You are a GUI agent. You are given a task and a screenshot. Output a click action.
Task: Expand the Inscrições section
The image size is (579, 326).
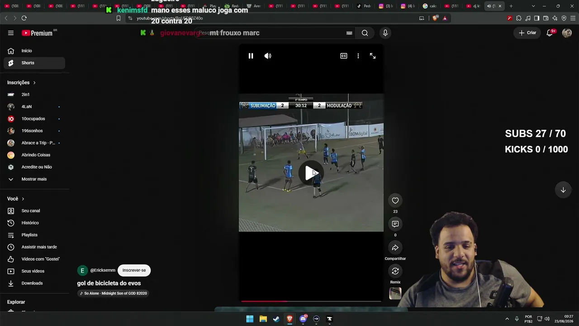click(x=22, y=82)
